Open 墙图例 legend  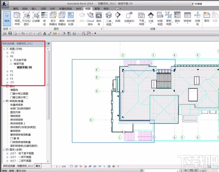pyautogui.click(x=14, y=90)
